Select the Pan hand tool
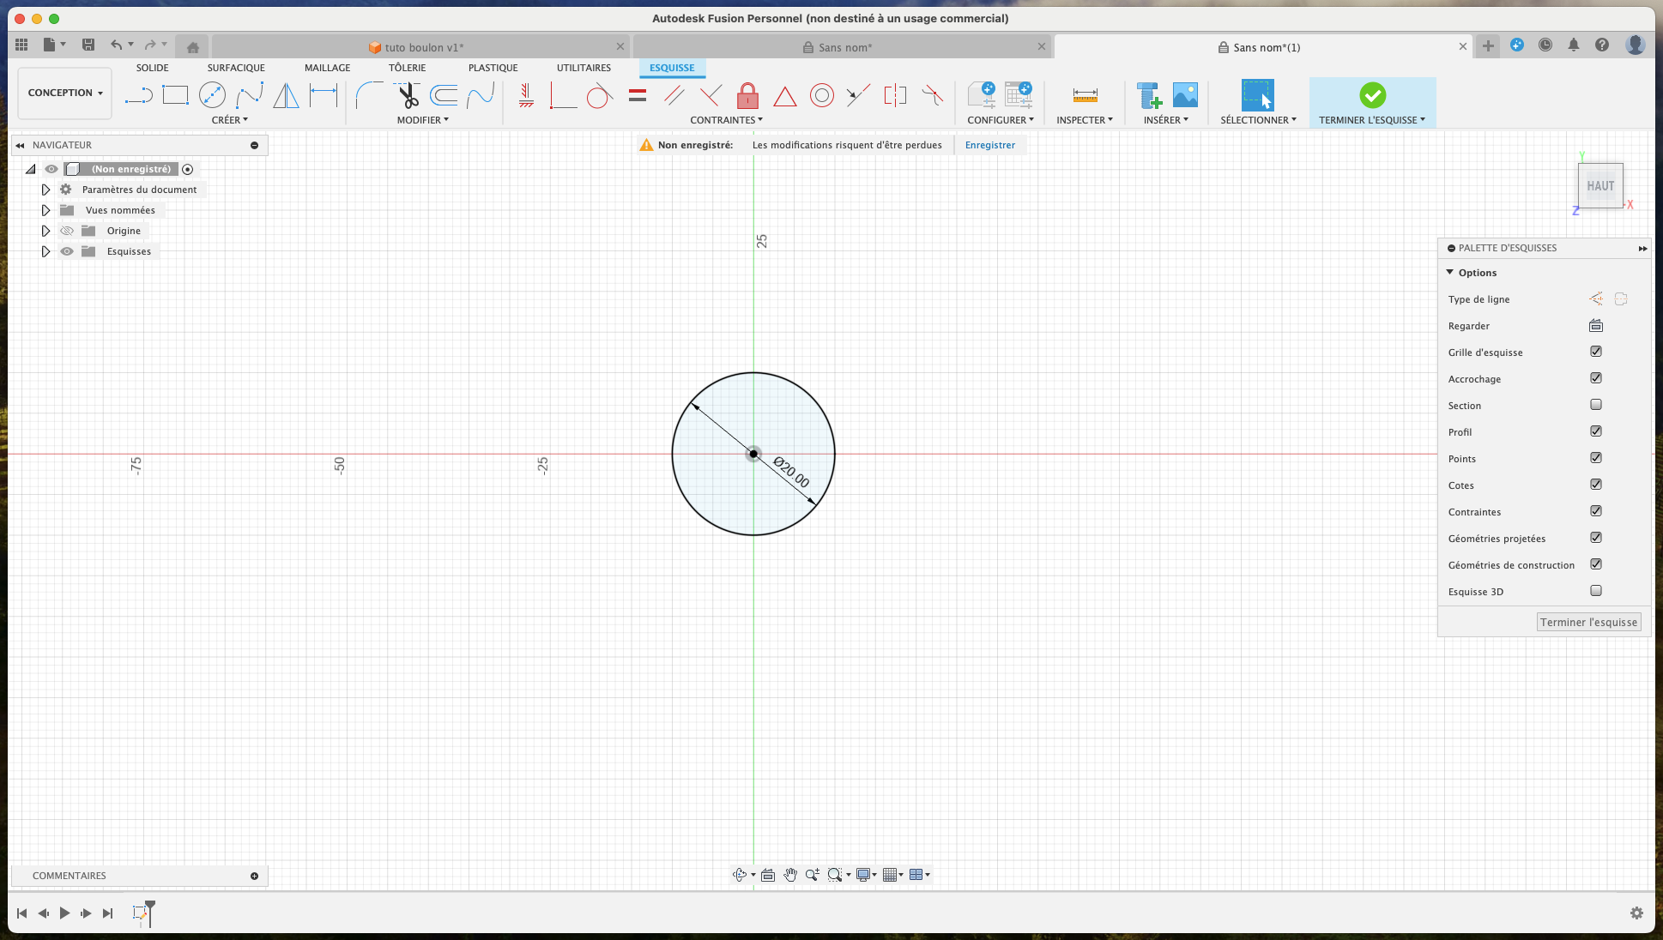The height and width of the screenshot is (940, 1663). click(x=789, y=875)
